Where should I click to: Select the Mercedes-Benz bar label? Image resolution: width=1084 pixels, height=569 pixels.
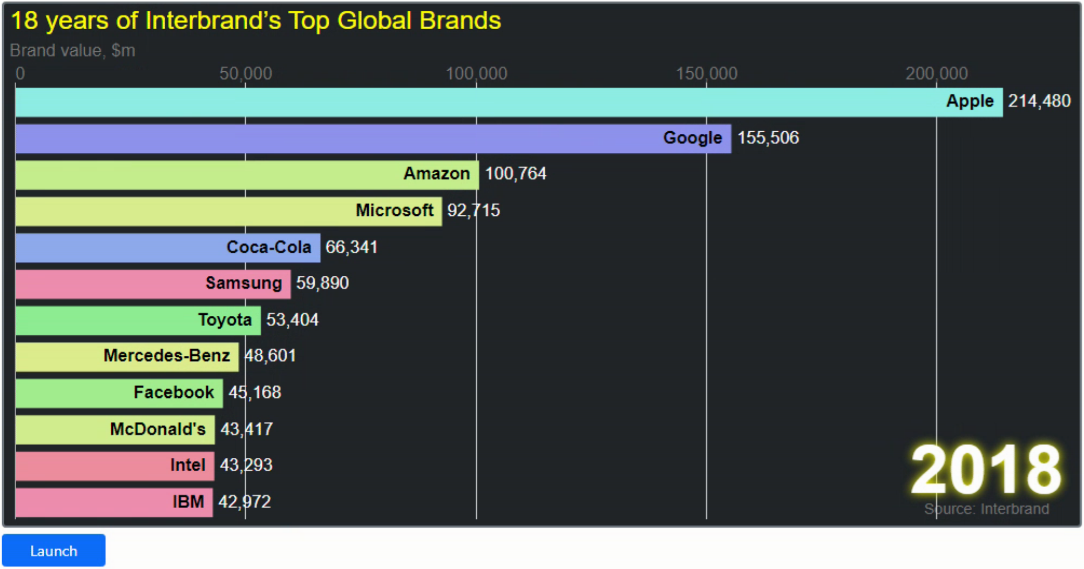coord(167,355)
